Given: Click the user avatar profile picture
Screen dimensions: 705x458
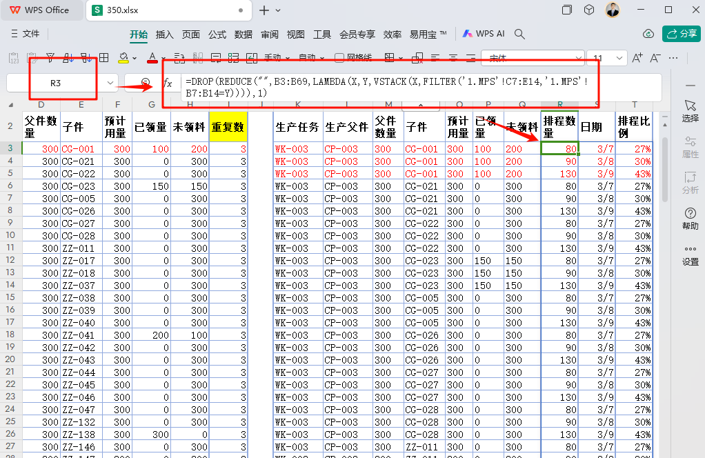Looking at the screenshot, I should click(x=613, y=10).
